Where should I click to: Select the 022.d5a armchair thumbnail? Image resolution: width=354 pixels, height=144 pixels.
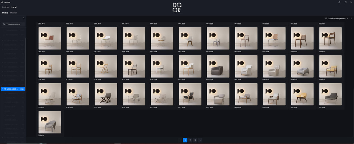[190, 94]
